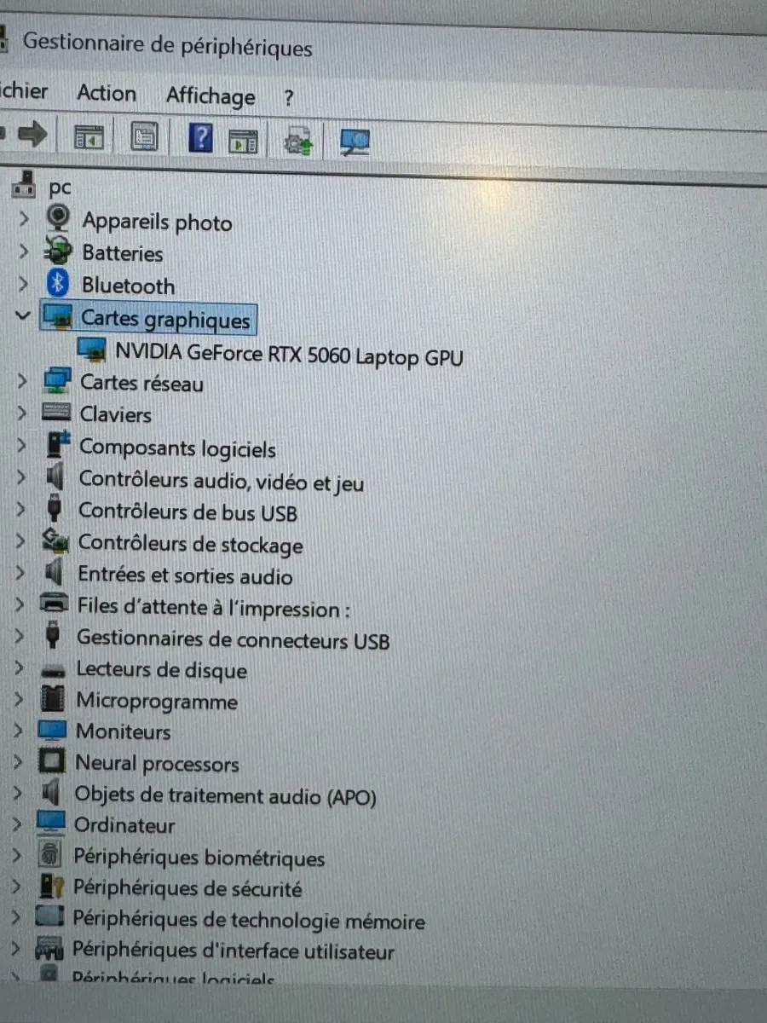Open the ? help menu
Image resolution: width=767 pixels, height=1023 pixels.
288,99
